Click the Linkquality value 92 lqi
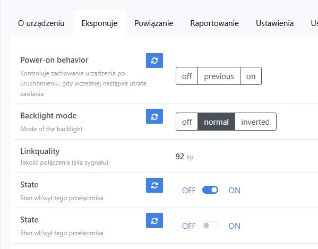Viewport: 318px width, 249px height. [x=184, y=157]
